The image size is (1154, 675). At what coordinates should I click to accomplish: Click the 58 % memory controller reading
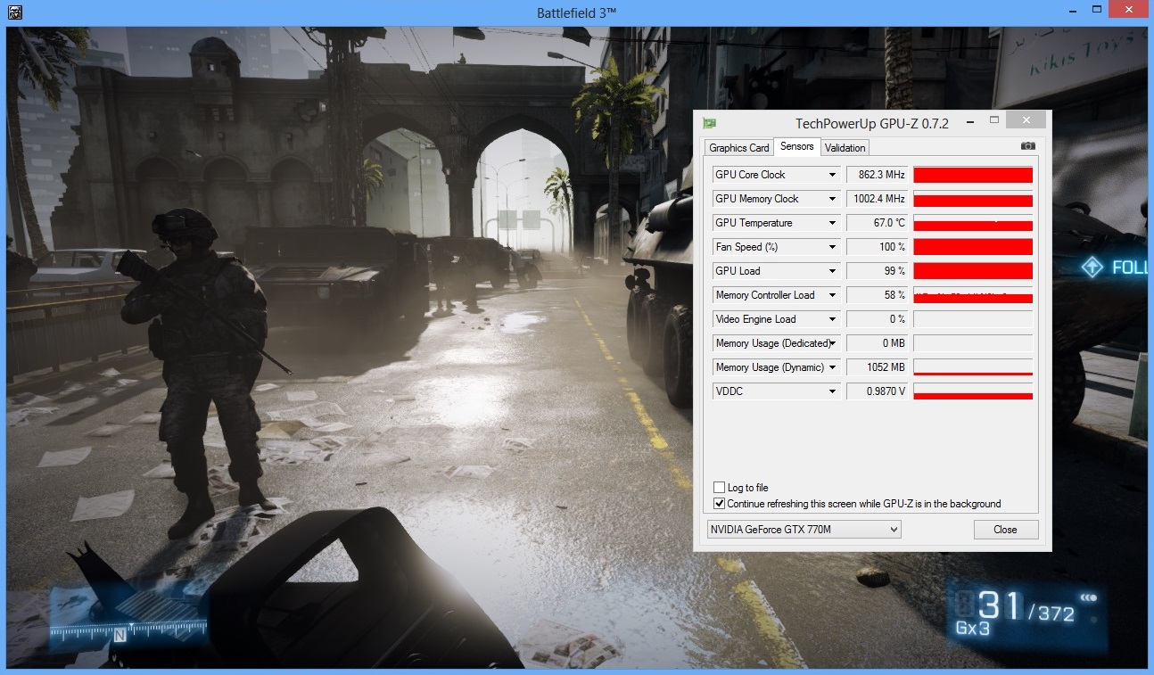[877, 295]
